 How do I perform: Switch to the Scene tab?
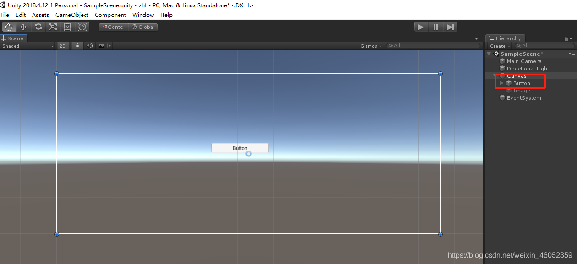click(x=14, y=38)
